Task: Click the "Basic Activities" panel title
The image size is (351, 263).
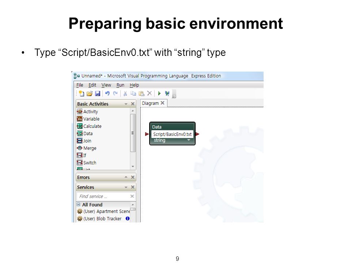Action: [x=93, y=104]
